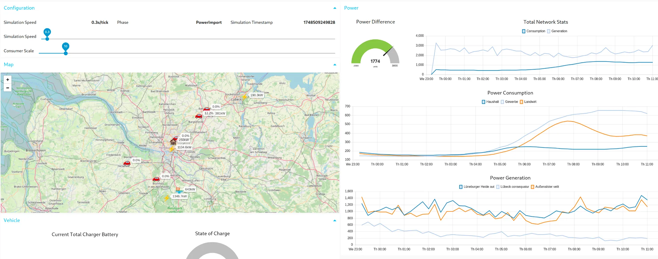
Task: Collapse the Map panel using its arrow
Action: [335, 65]
